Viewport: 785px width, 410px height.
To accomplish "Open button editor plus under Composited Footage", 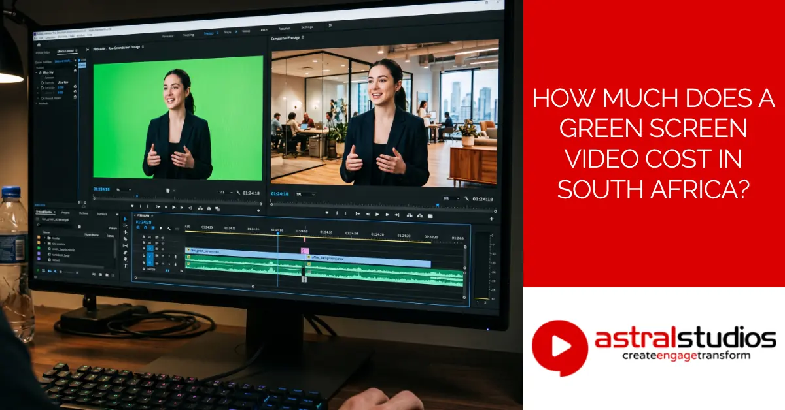I will point(491,219).
